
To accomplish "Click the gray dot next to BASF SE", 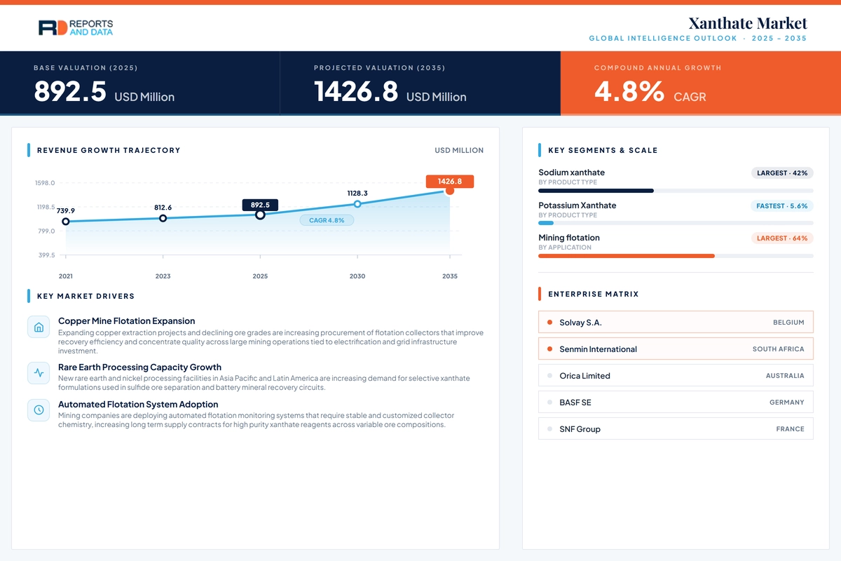I will tap(549, 403).
